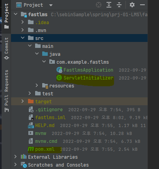The image size is (159, 169).
Task: Click the .mvn folder icon
Action: [x=31, y=30]
